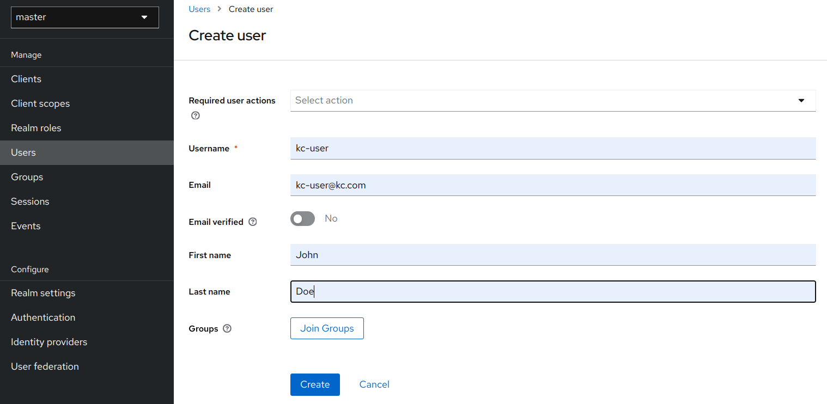This screenshot has height=404, width=827.
Task: Click help icon next to Email verified
Action: pos(252,222)
